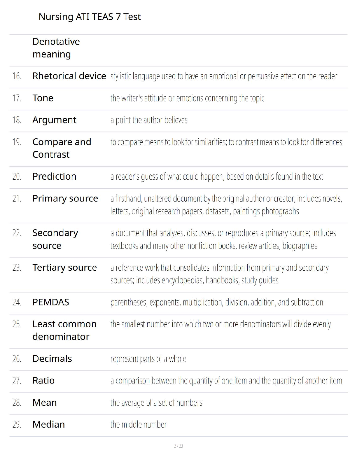Click the 'Secondary source' term
Viewport: 357px width, 462px height.
pos(55,239)
